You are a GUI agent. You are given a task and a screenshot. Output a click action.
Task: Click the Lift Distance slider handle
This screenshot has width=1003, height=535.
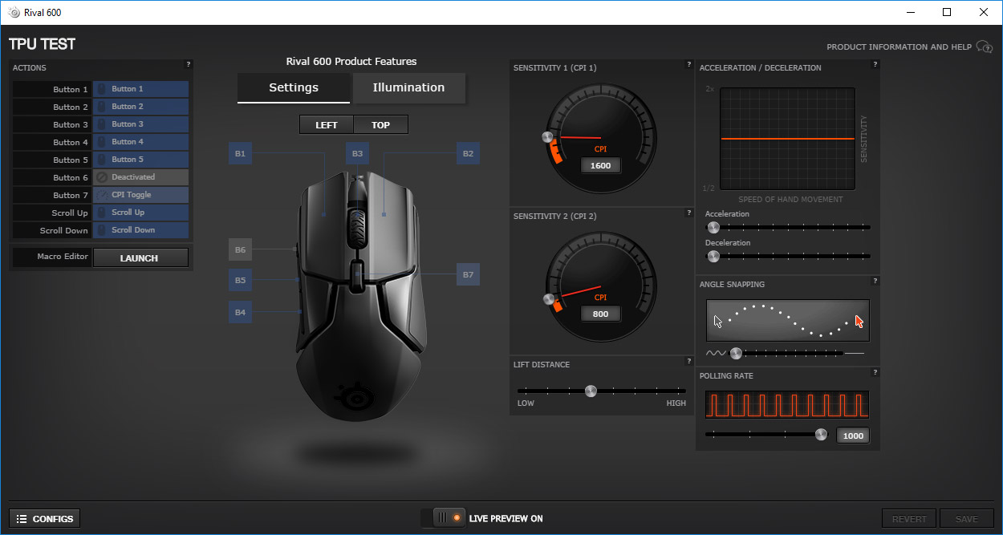[591, 391]
